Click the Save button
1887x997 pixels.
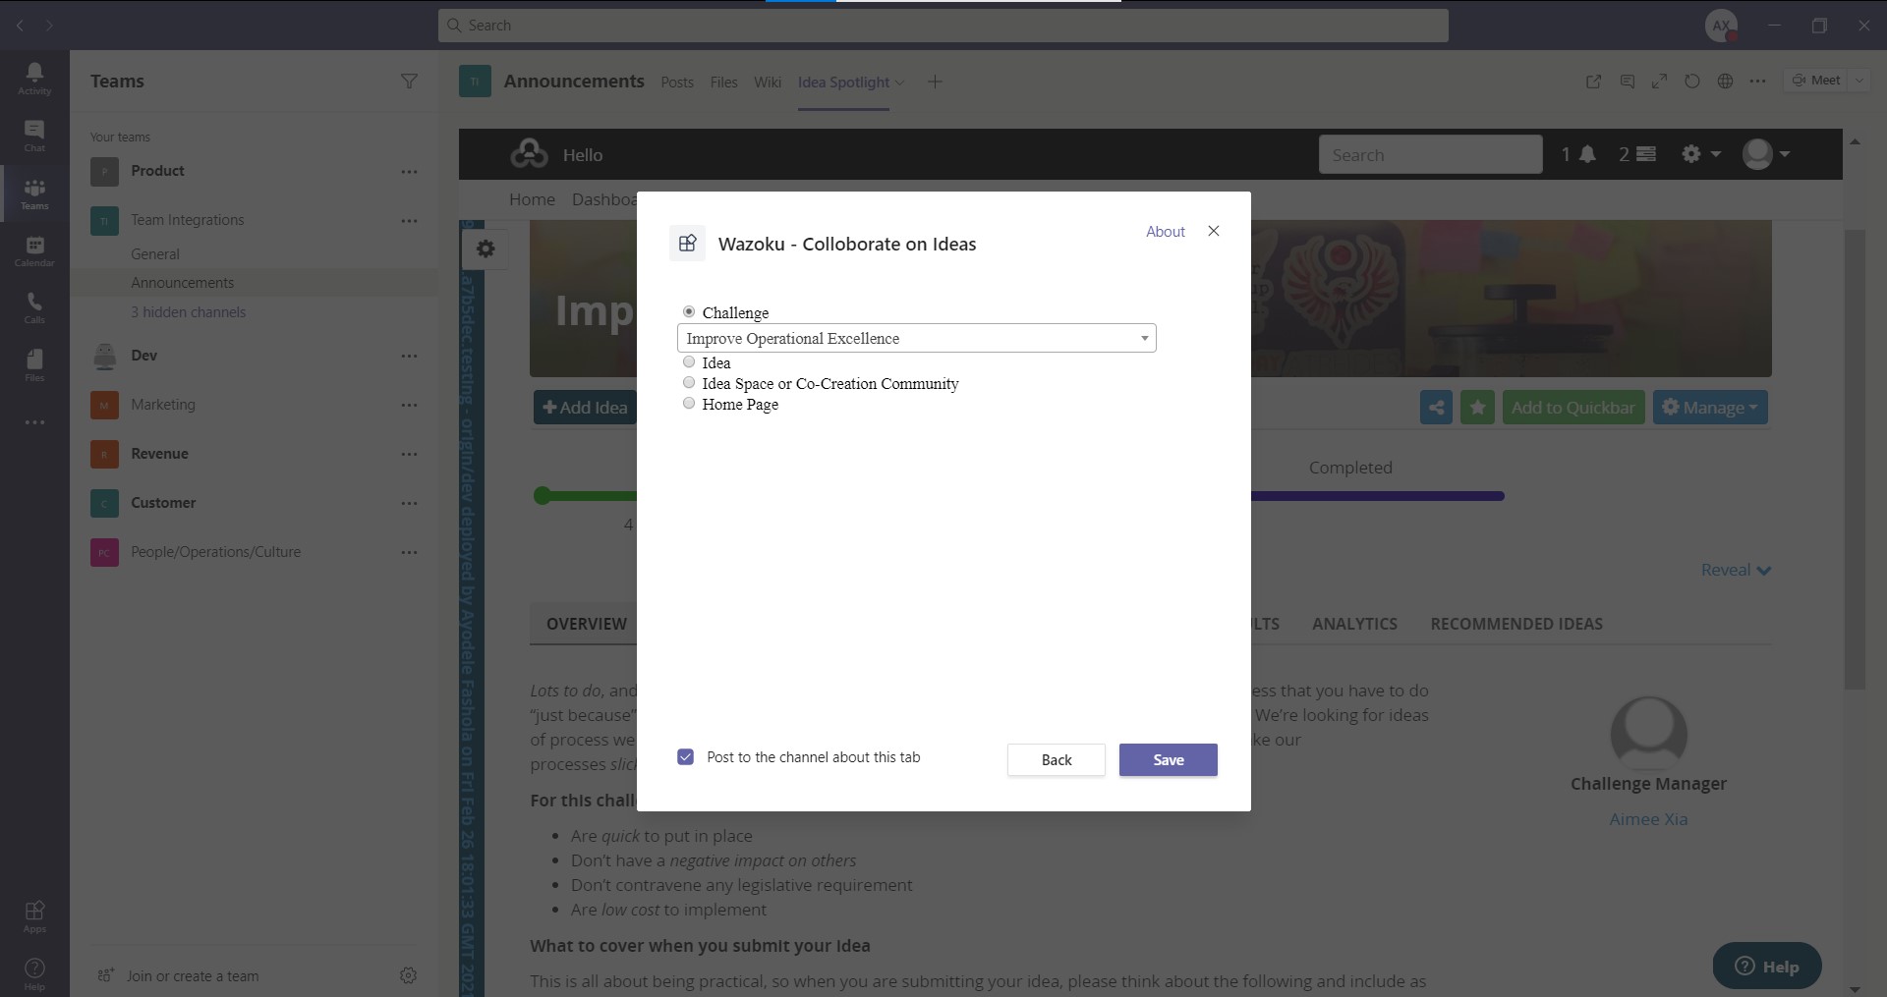[1169, 759]
